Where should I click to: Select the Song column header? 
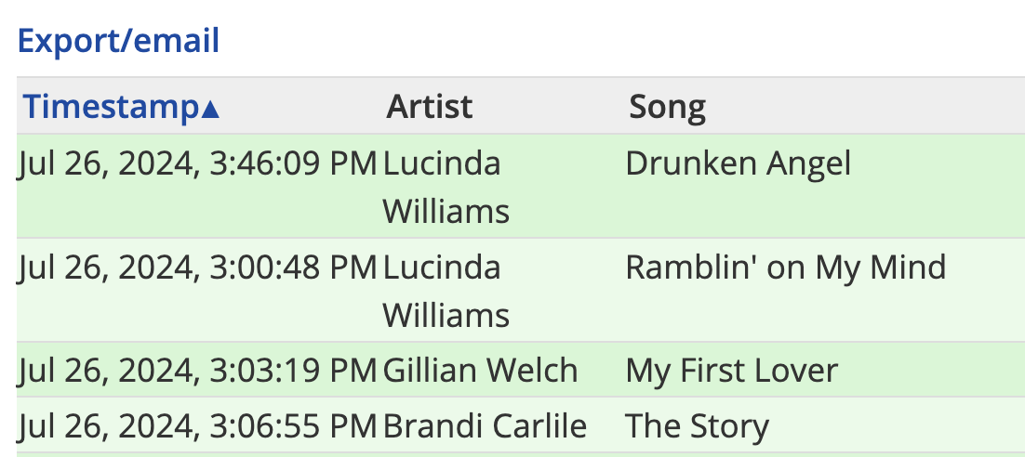click(x=668, y=107)
